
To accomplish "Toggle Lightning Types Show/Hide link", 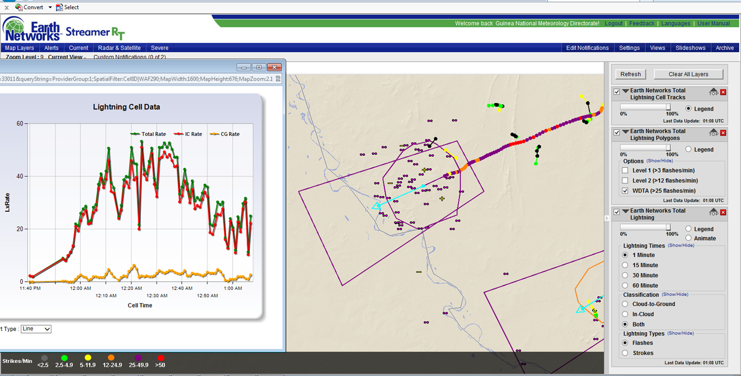I will tap(681, 333).
